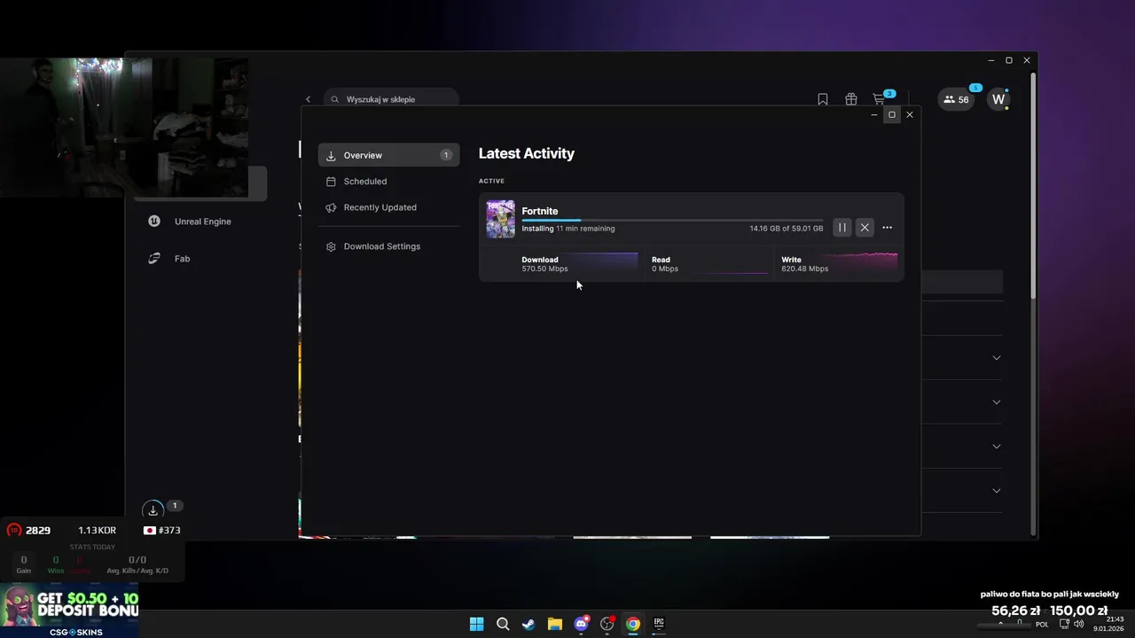Open downloads icon in launcher sidebar
Screen dimensions: 1135x638
[x=153, y=510]
